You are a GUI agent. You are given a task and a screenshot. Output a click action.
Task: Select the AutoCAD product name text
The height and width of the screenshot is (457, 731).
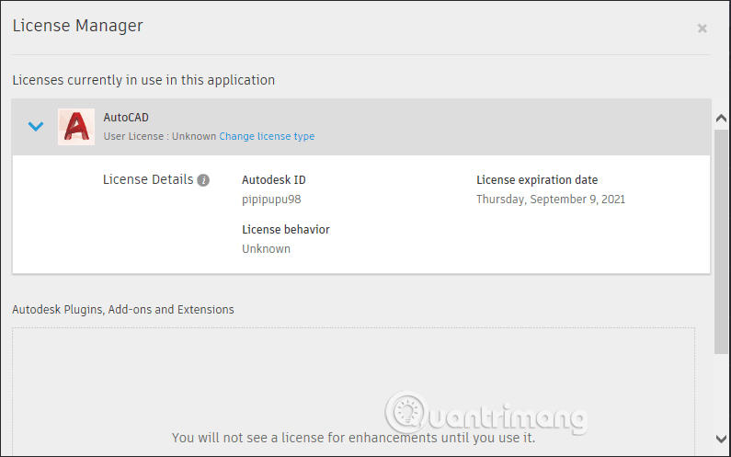126,118
